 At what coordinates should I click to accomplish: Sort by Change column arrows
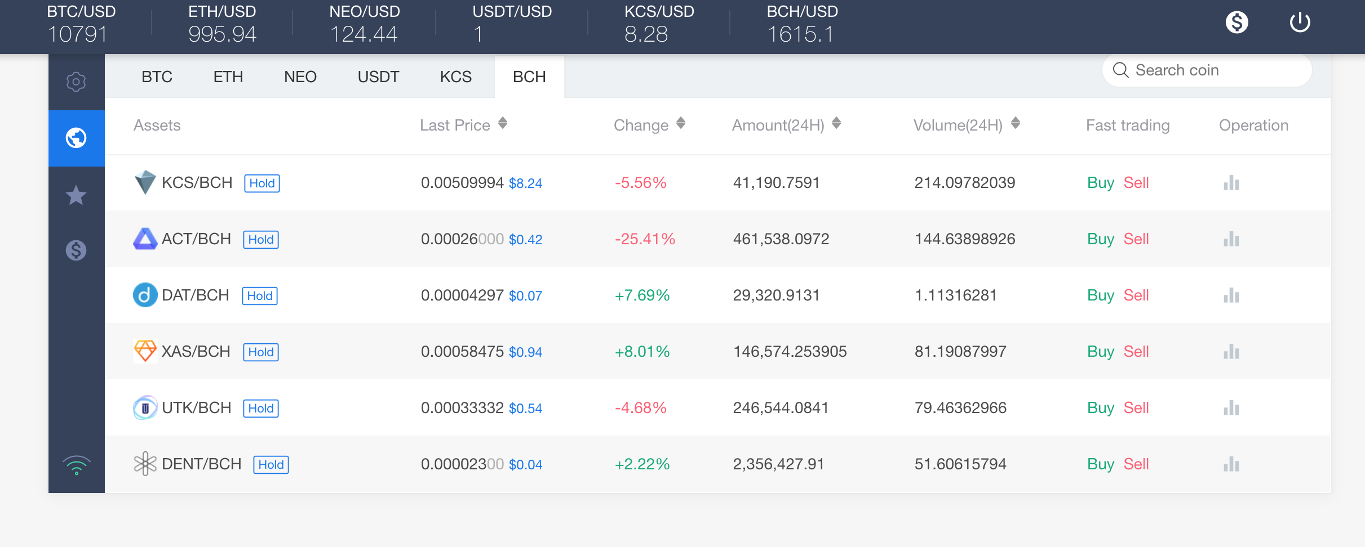point(681,123)
